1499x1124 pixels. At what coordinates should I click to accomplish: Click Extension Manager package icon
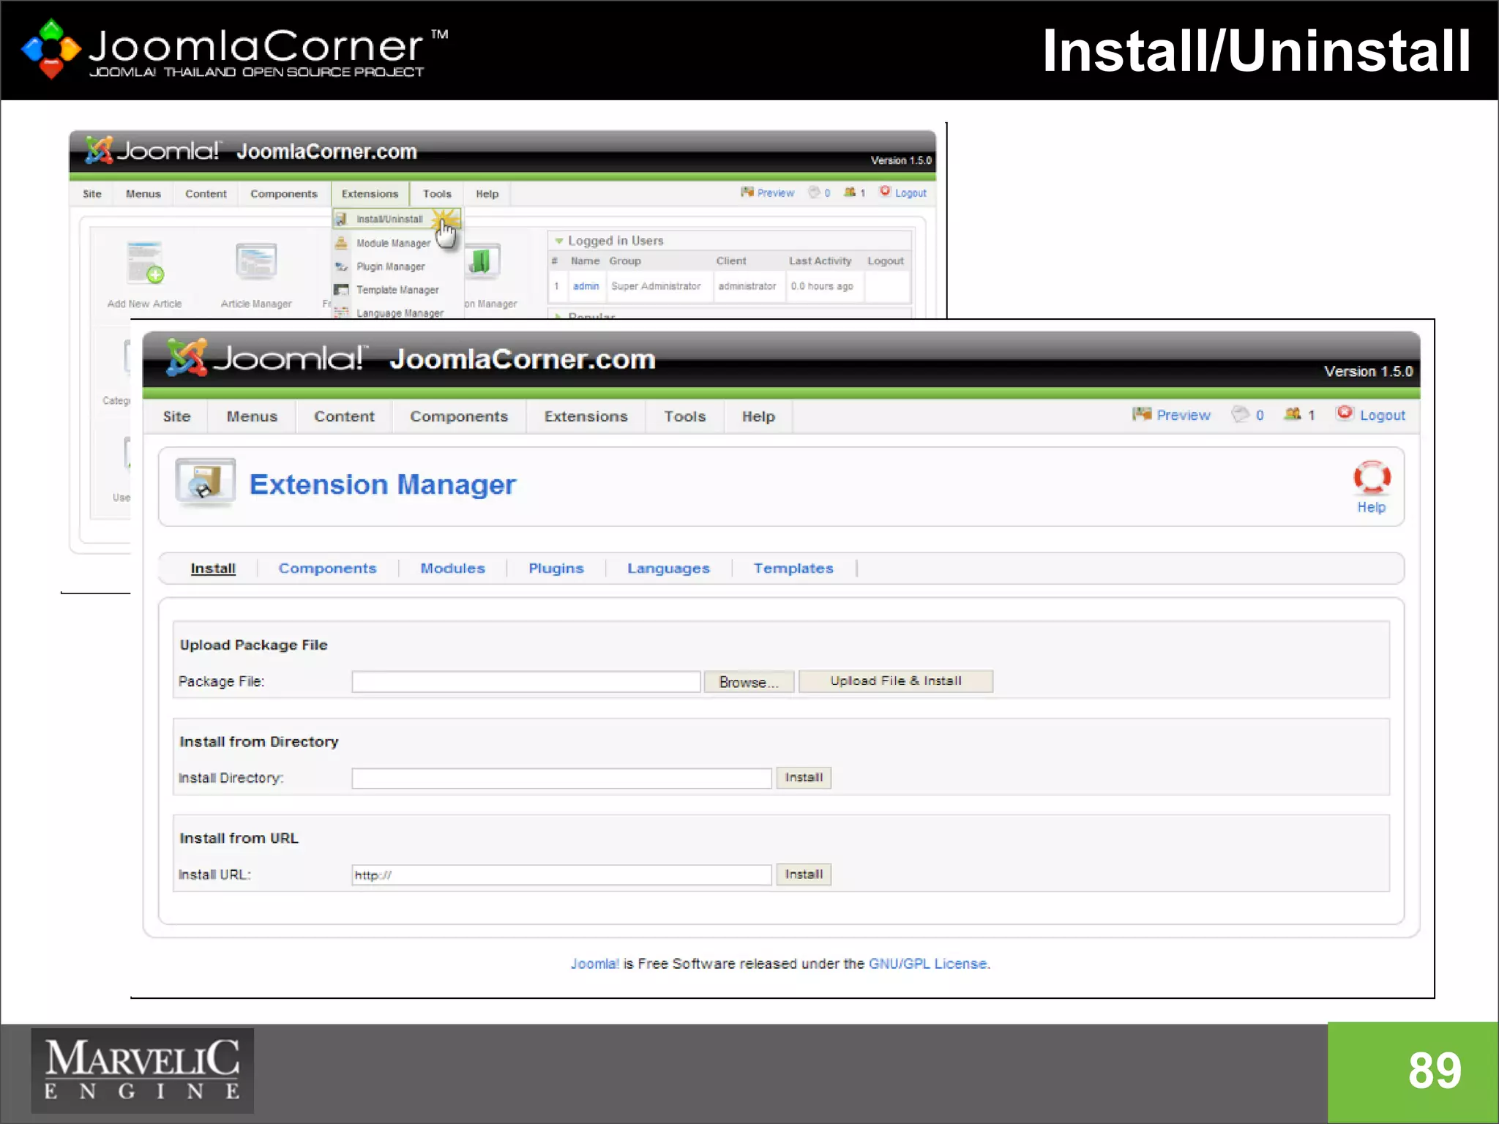(x=205, y=482)
